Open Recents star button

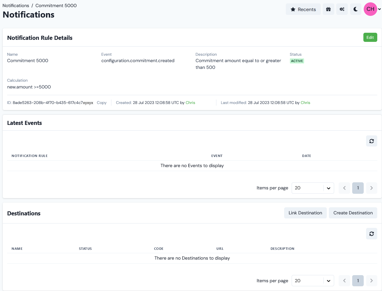(303, 9)
